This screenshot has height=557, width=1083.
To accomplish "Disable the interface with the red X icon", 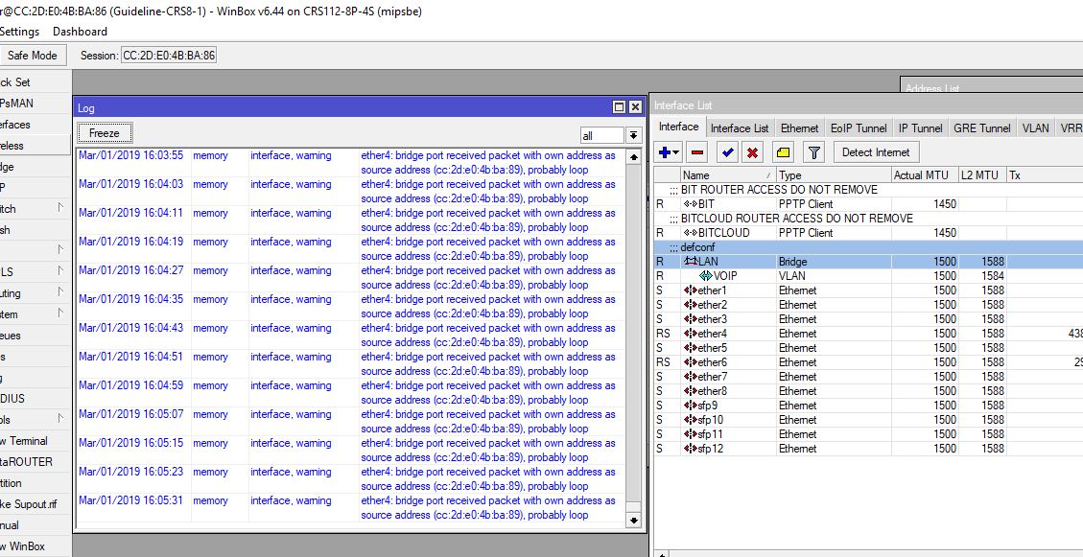I will (x=753, y=152).
